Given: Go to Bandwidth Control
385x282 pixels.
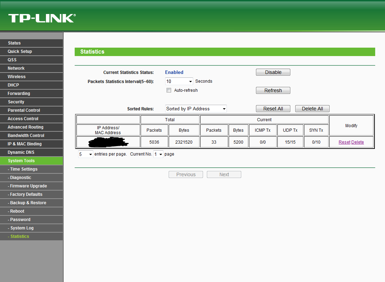Looking at the screenshot, I should (32, 135).
